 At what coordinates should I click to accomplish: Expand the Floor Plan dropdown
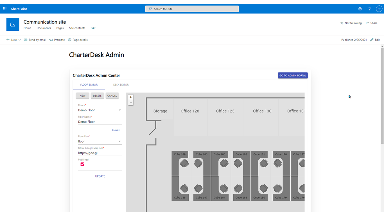pos(120,141)
